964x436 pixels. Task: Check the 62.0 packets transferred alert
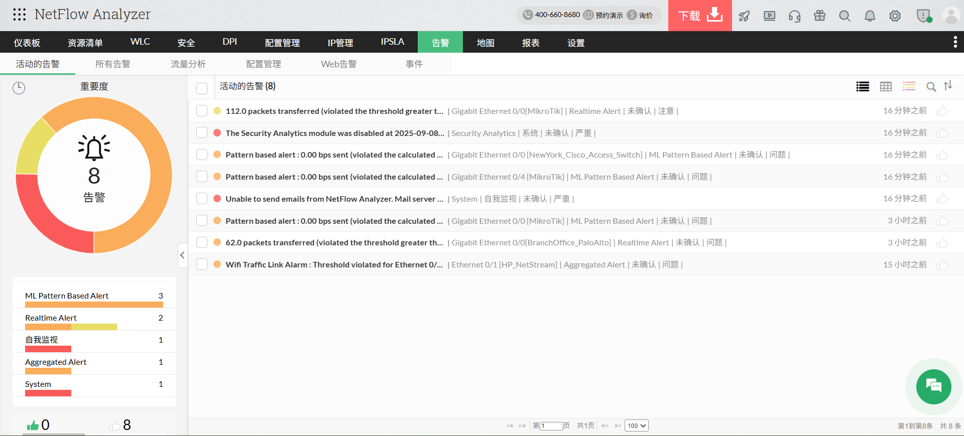pyautogui.click(x=202, y=242)
